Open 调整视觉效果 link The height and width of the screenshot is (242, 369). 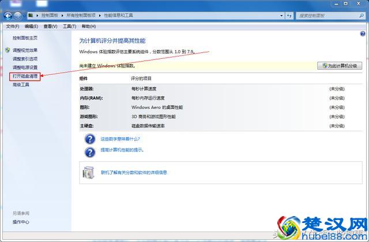[x=25, y=50]
